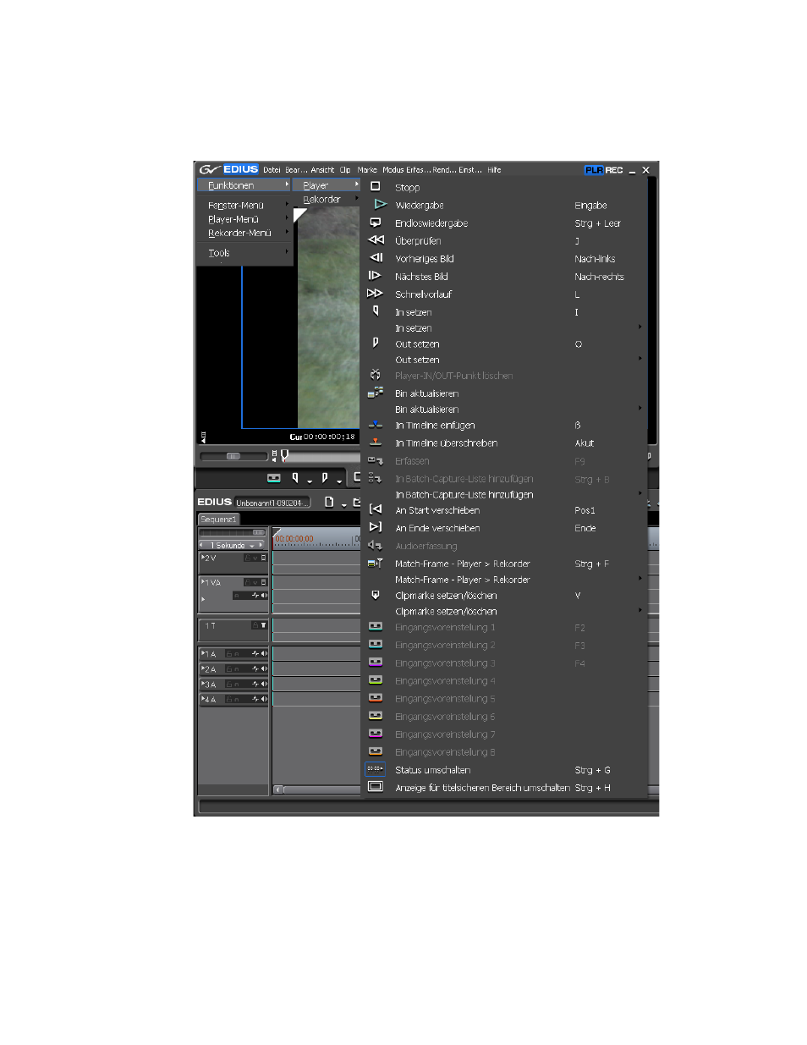Image resolution: width=807 pixels, height=1045 pixels.
Task: Open the 1 Sekunde timescale dropdown
Action: 251,546
